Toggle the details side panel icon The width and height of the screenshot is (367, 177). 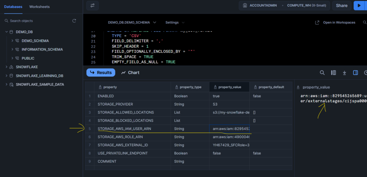coord(355,73)
